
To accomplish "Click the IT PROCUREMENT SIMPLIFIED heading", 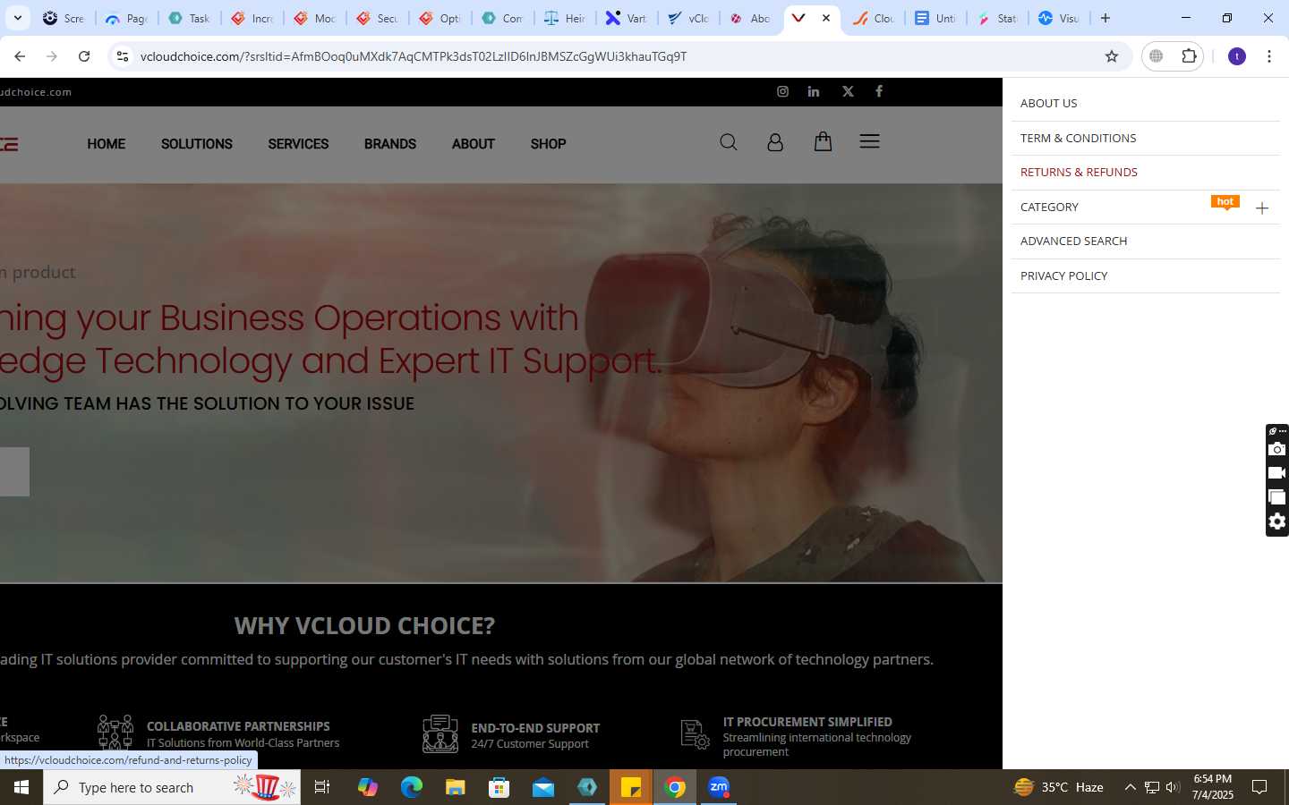I will click(x=807, y=722).
